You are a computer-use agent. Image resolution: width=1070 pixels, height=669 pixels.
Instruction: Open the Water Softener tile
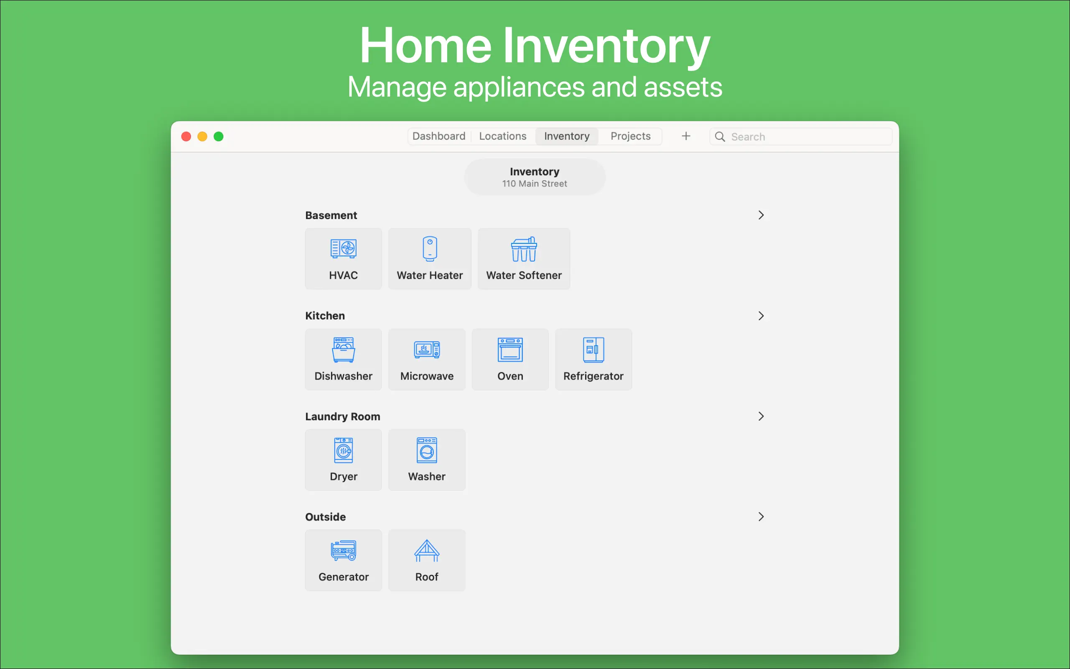[523, 259]
